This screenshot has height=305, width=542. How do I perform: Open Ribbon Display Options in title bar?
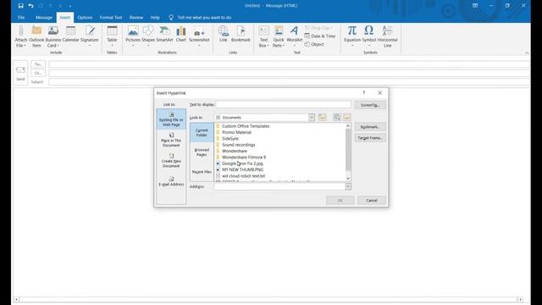(475, 6)
